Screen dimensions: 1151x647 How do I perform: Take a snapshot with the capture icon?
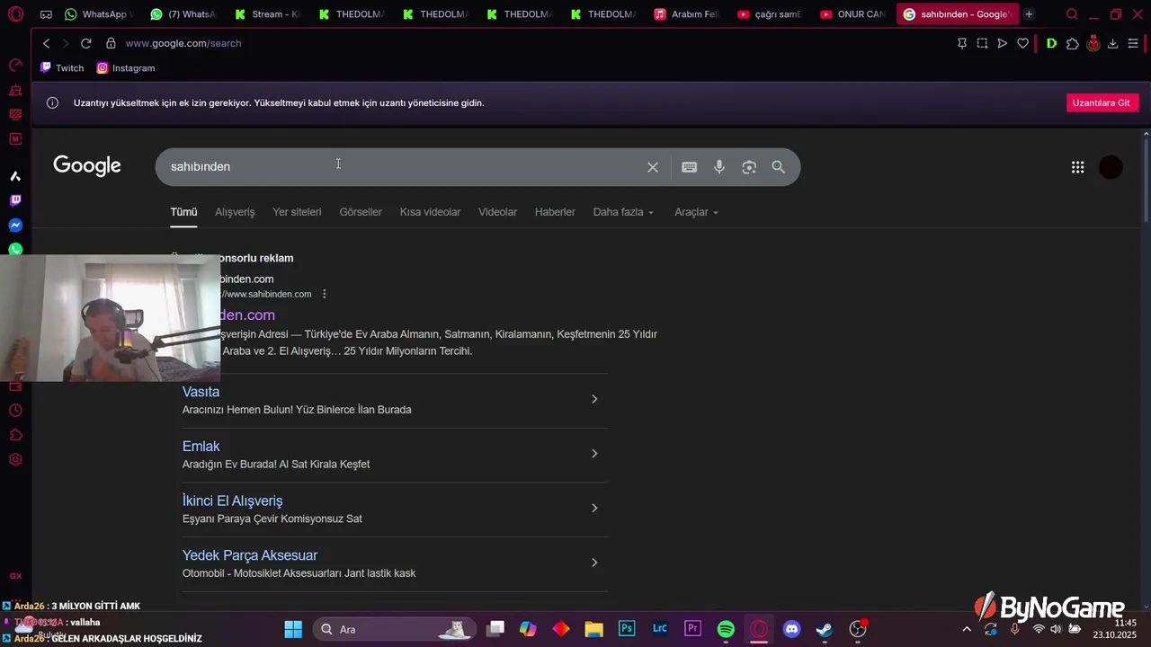click(x=982, y=43)
